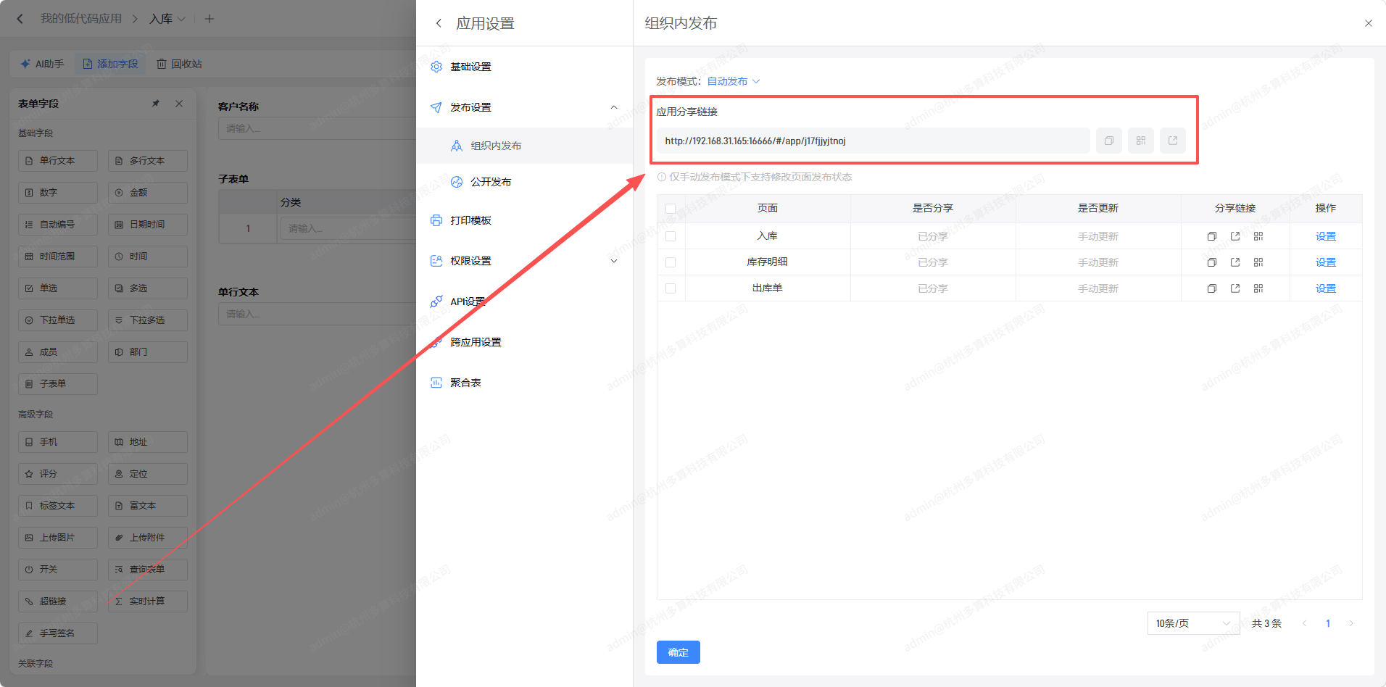Open 库存明细 share link externally
The height and width of the screenshot is (687, 1386).
[1235, 262]
